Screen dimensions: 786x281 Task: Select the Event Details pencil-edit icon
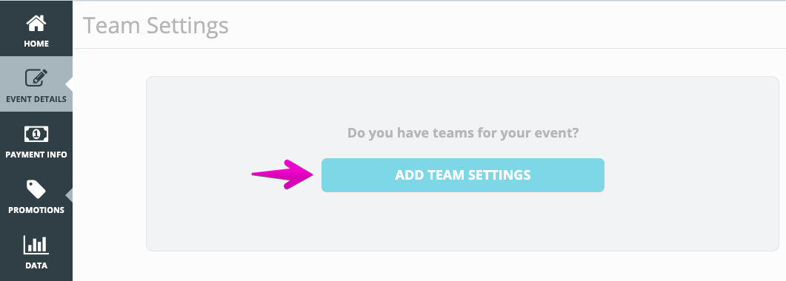tap(36, 78)
